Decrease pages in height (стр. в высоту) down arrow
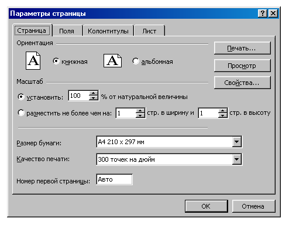Image resolution: width=289 pixels, height=225 pixels. tap(223, 115)
